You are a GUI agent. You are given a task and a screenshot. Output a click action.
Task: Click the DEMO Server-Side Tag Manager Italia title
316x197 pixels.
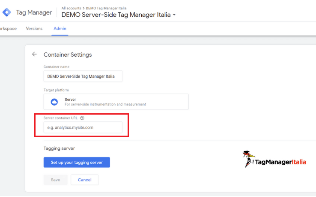116,15
